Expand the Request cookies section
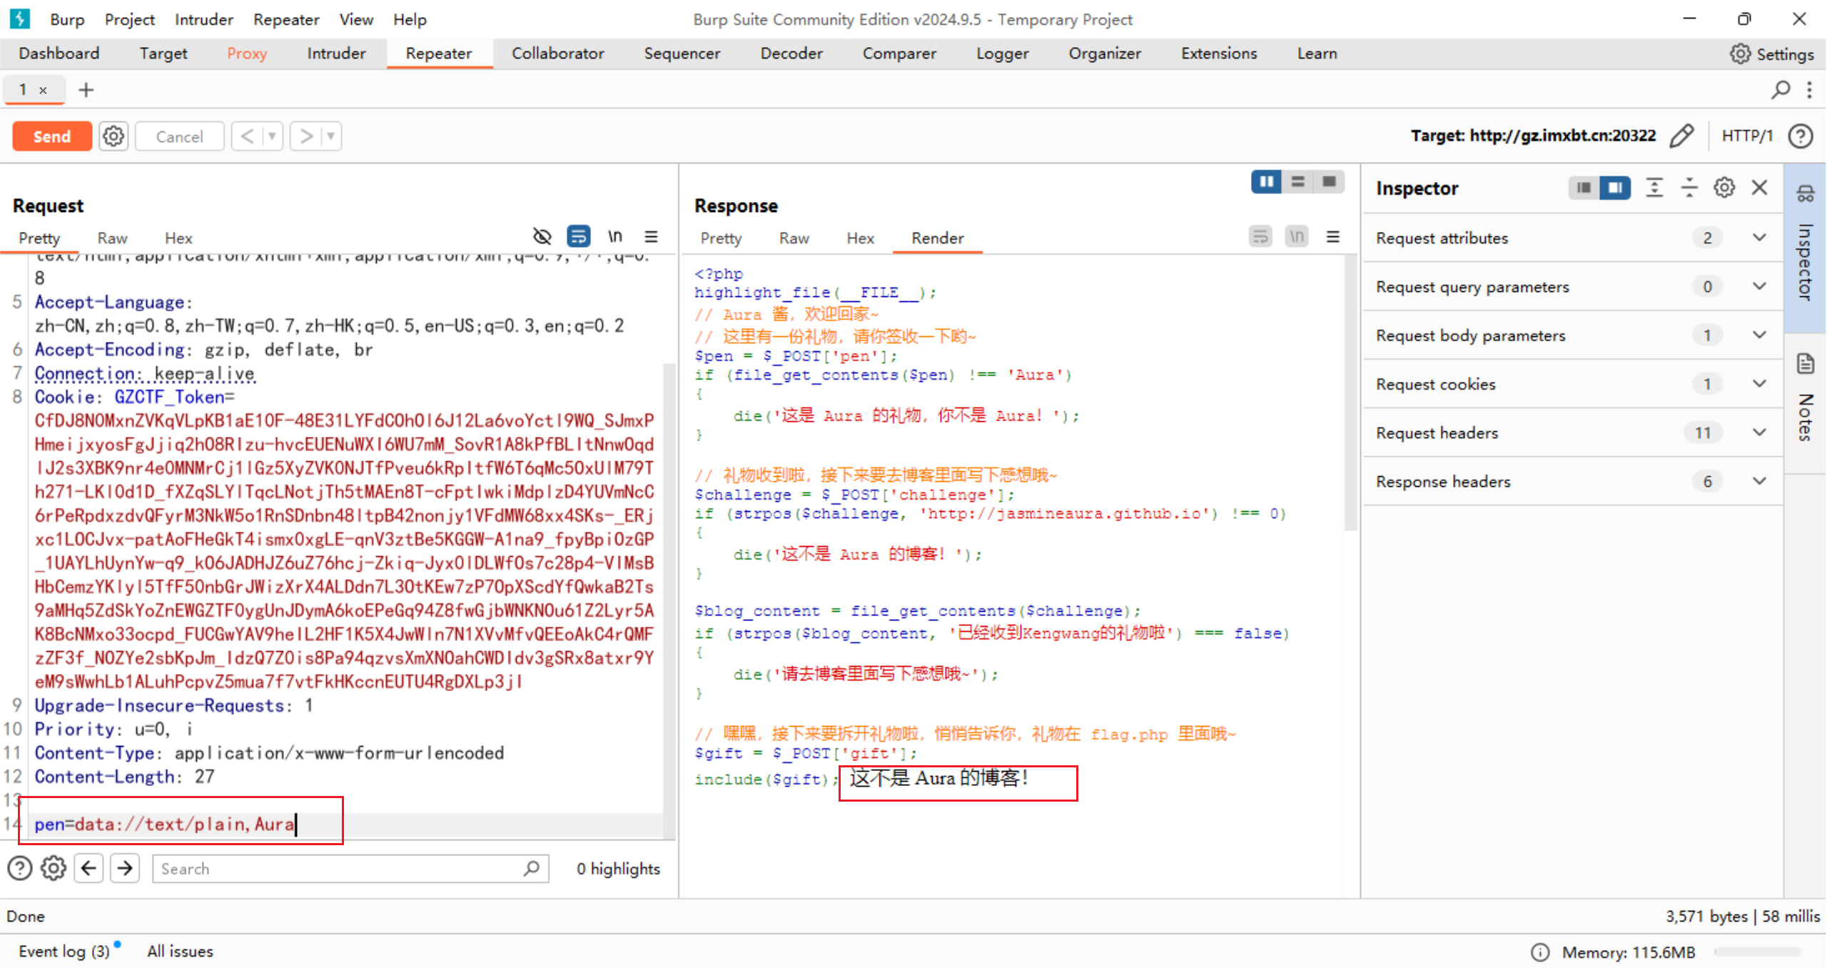Image resolution: width=1827 pixels, height=968 pixels. click(1759, 383)
